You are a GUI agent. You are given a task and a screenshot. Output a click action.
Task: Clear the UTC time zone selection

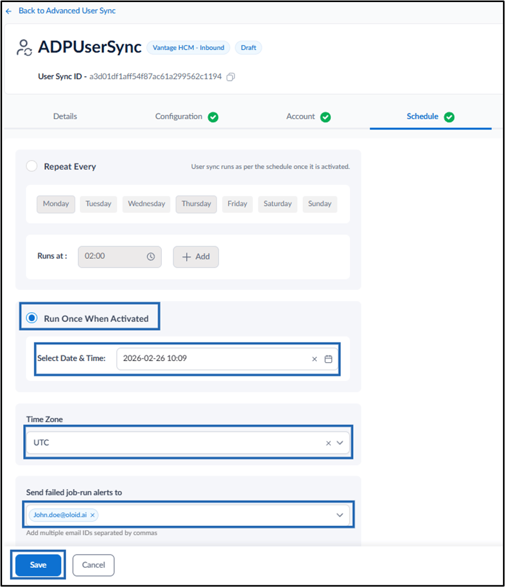328,443
